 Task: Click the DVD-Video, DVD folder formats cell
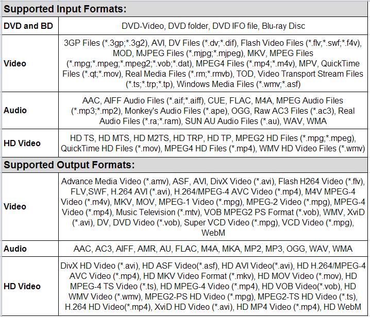coord(213,26)
